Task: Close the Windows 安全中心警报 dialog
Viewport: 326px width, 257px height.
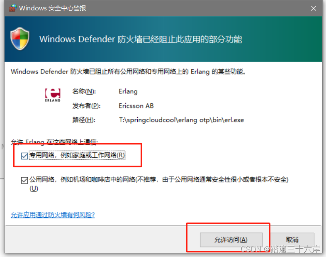Action: pos(313,8)
